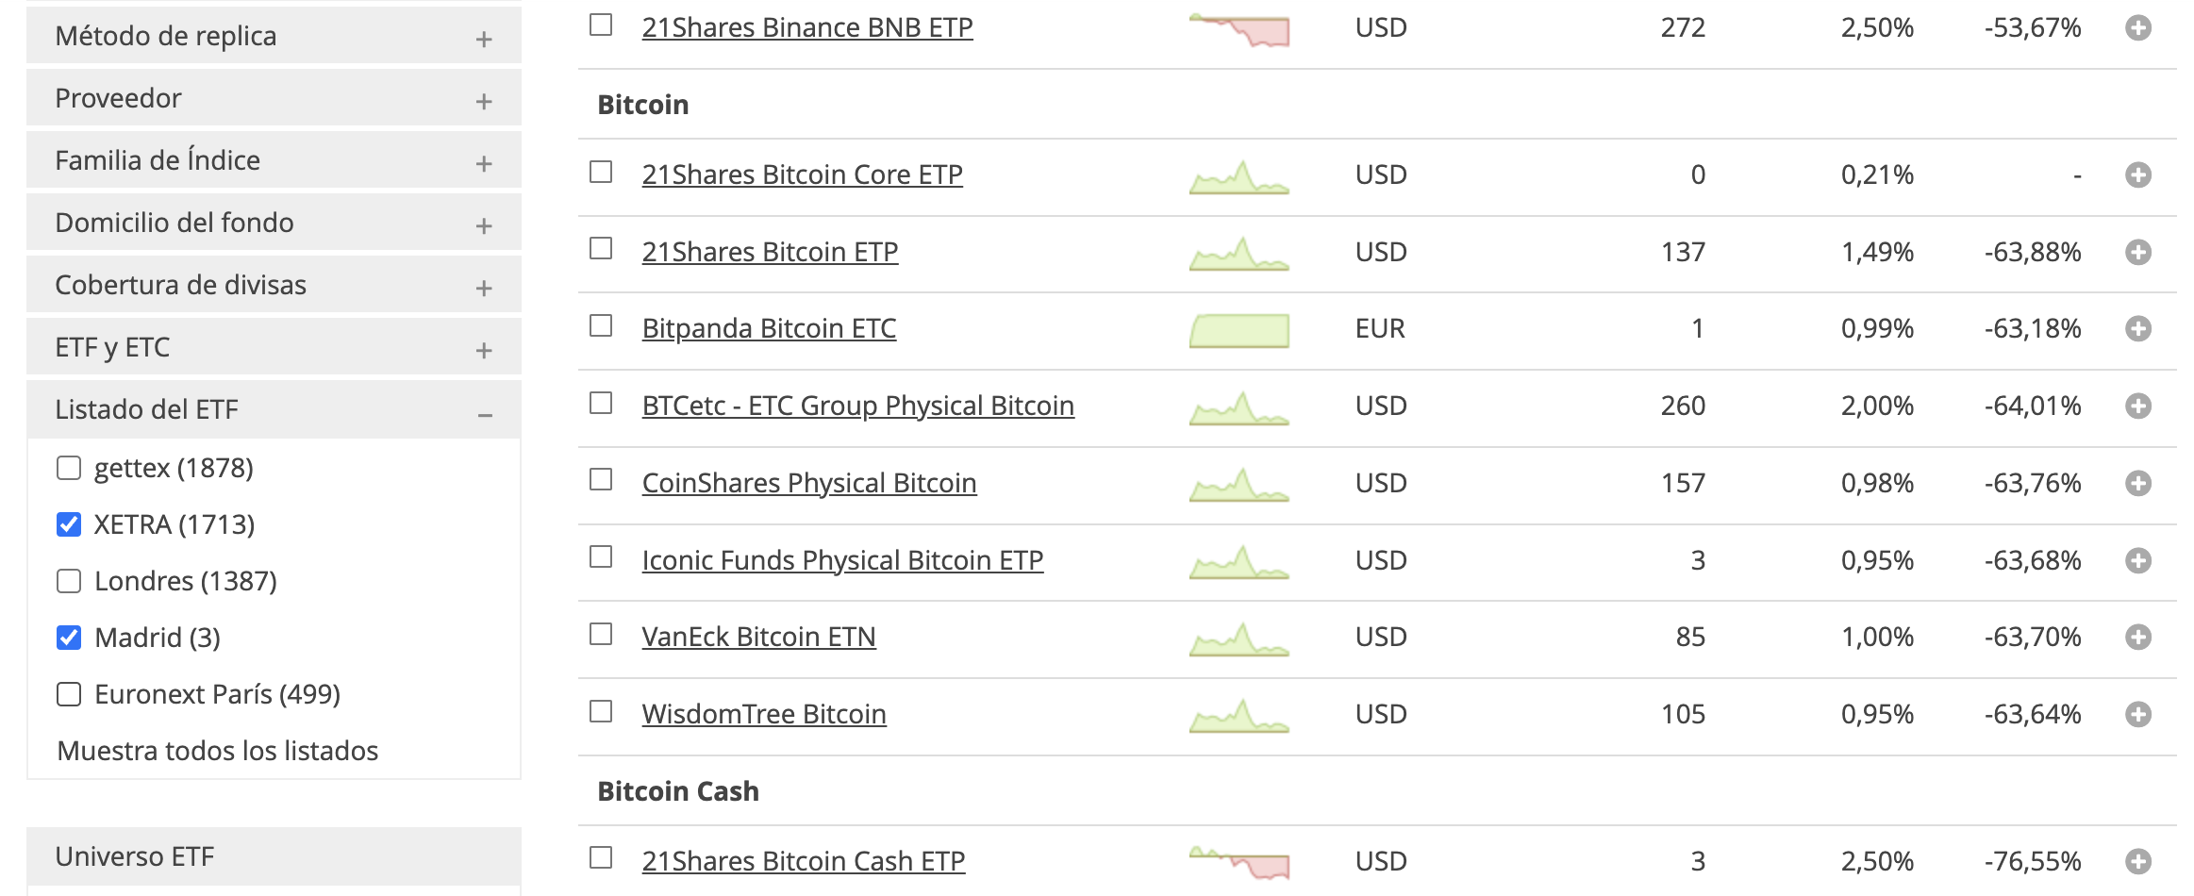The height and width of the screenshot is (896, 2194).
Task: Open CoinShares Physical Bitcoin sparkline chart
Action: (x=1238, y=485)
